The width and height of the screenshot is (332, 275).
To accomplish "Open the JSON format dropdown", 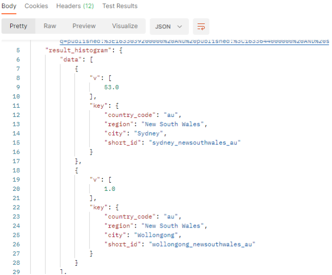I will (x=169, y=27).
